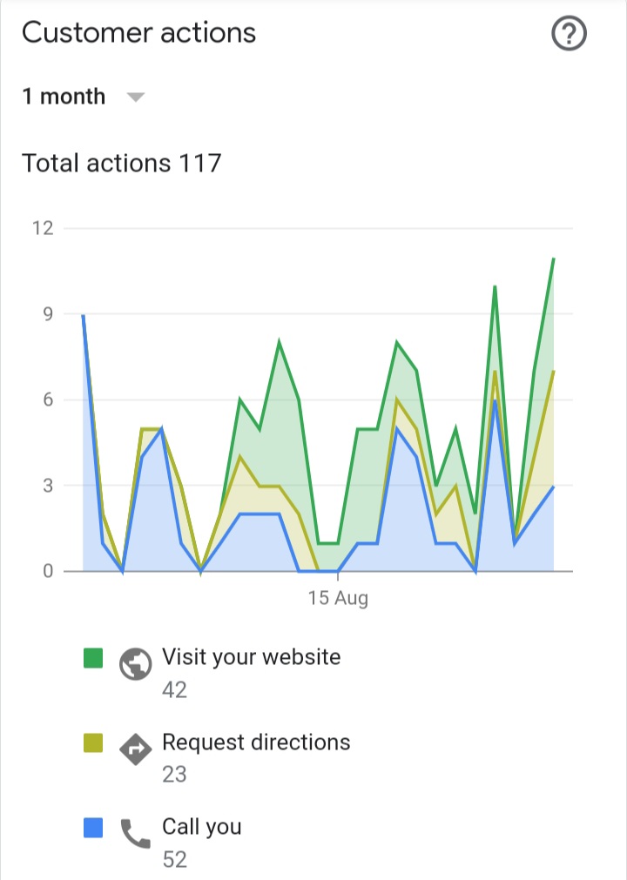Click the "Call you" legend label
Image resolution: width=627 pixels, height=880 pixels.
pyautogui.click(x=202, y=827)
